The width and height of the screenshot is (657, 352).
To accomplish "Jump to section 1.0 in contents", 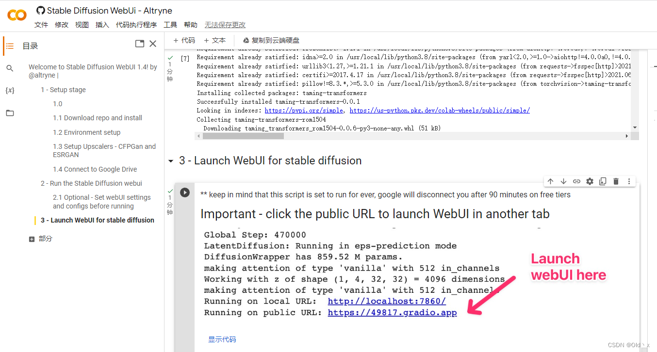I will tap(58, 104).
